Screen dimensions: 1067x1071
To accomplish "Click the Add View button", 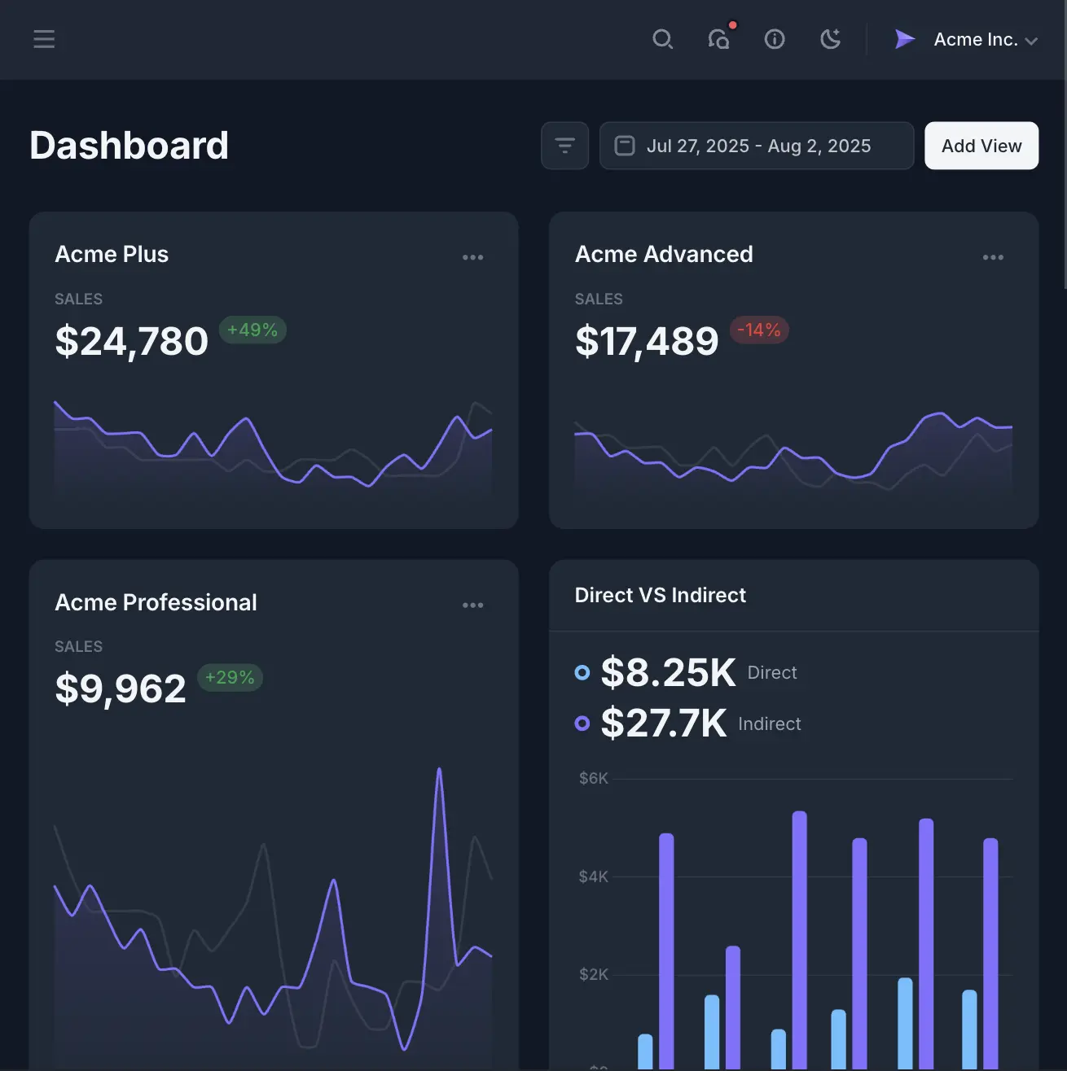I will tap(981, 146).
